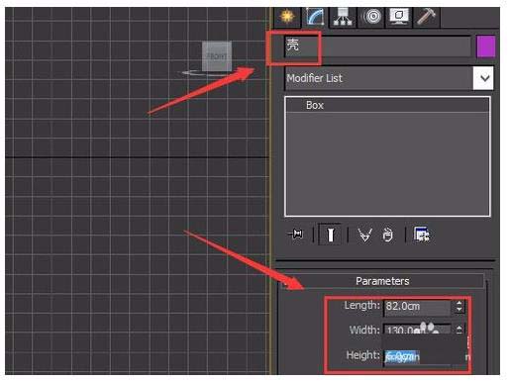Click the Front ViewCube face
Image resolution: width=511 pixels, height=382 pixels.
coord(217,56)
